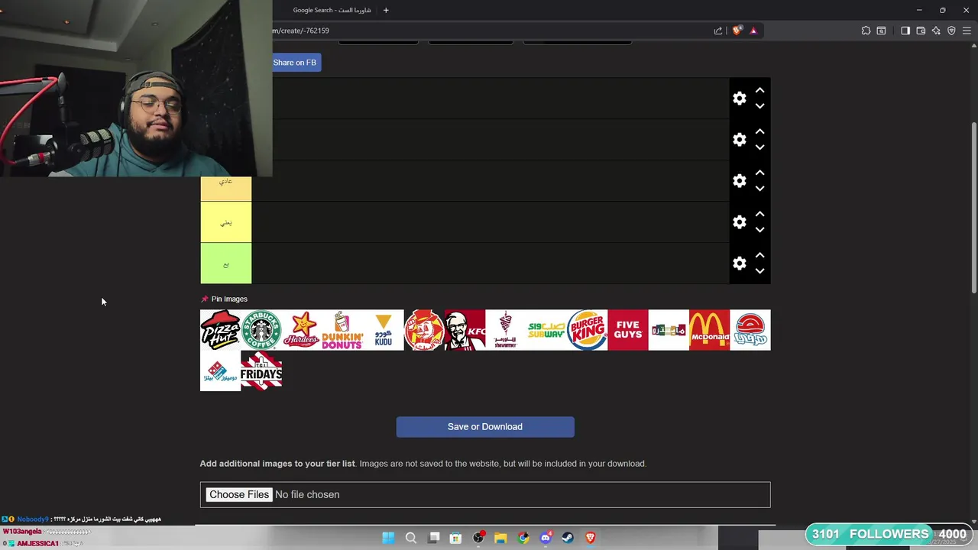The height and width of the screenshot is (550, 978).
Task: Move the topmost tier row down
Action: pos(759,106)
